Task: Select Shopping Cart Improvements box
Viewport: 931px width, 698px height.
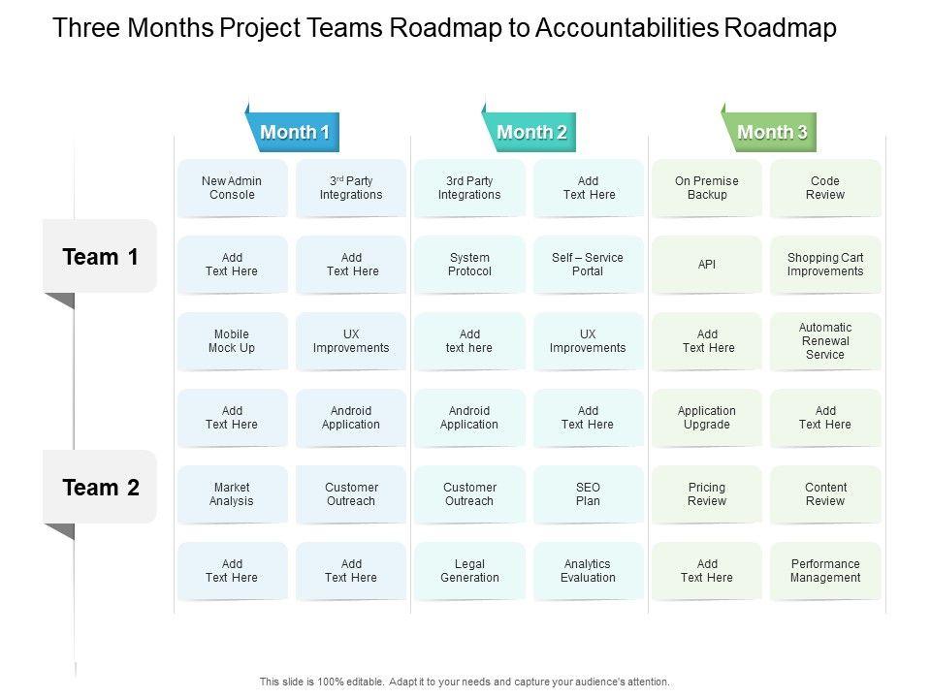Action: tap(825, 265)
